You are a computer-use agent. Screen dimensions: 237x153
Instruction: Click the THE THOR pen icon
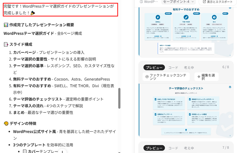coord(186,17)
